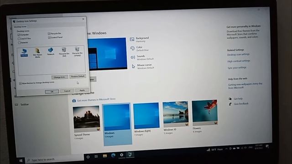Open the Sounds Windows Default setting
292x164 pixels.
142,57
